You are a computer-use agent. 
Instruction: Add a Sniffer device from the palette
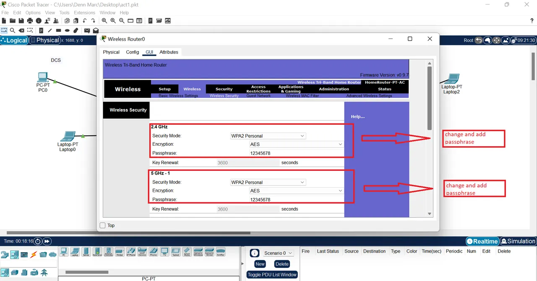tap(221, 252)
